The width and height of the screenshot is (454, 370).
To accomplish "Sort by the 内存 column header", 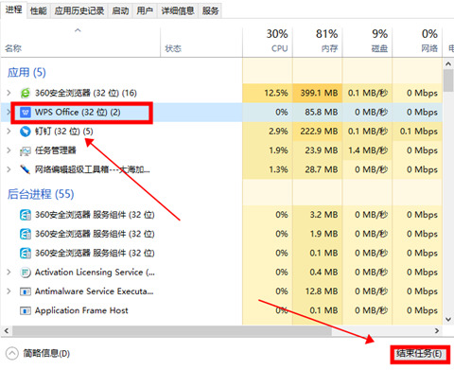I will click(317, 43).
